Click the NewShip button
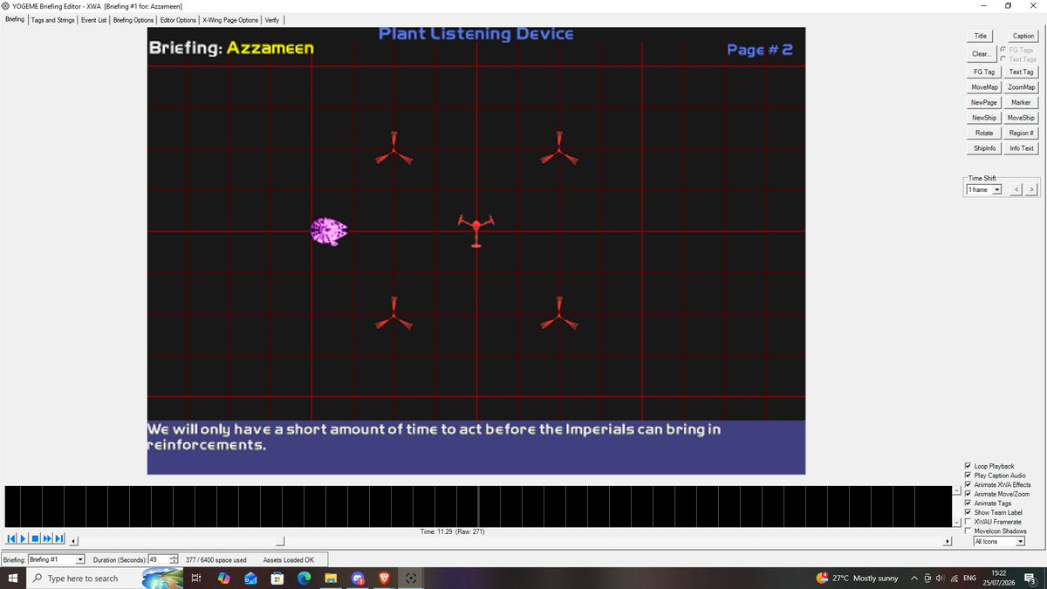The image size is (1047, 589). pyautogui.click(x=984, y=118)
